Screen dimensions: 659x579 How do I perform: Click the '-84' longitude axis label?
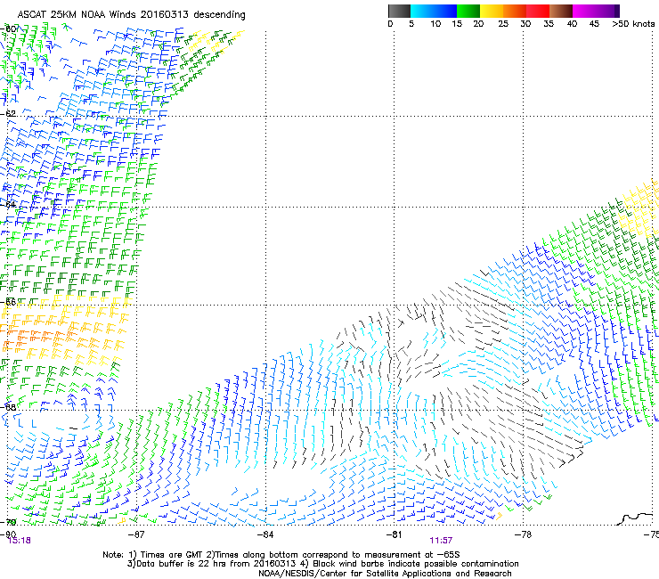point(265,534)
